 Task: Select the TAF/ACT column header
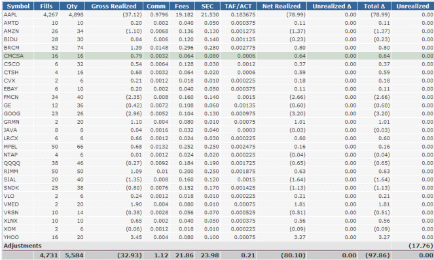pyautogui.click(x=238, y=6)
